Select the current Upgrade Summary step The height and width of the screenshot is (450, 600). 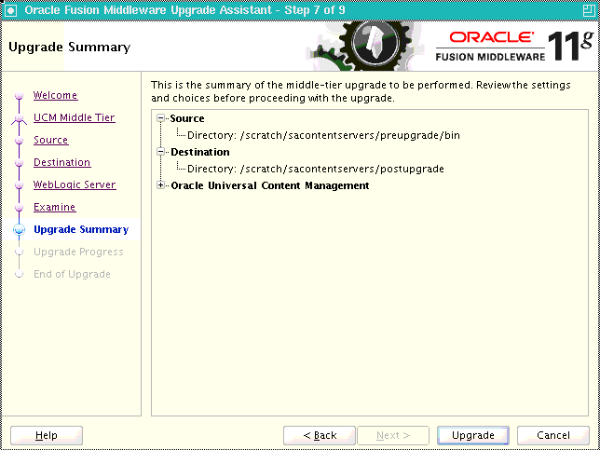coord(81,229)
